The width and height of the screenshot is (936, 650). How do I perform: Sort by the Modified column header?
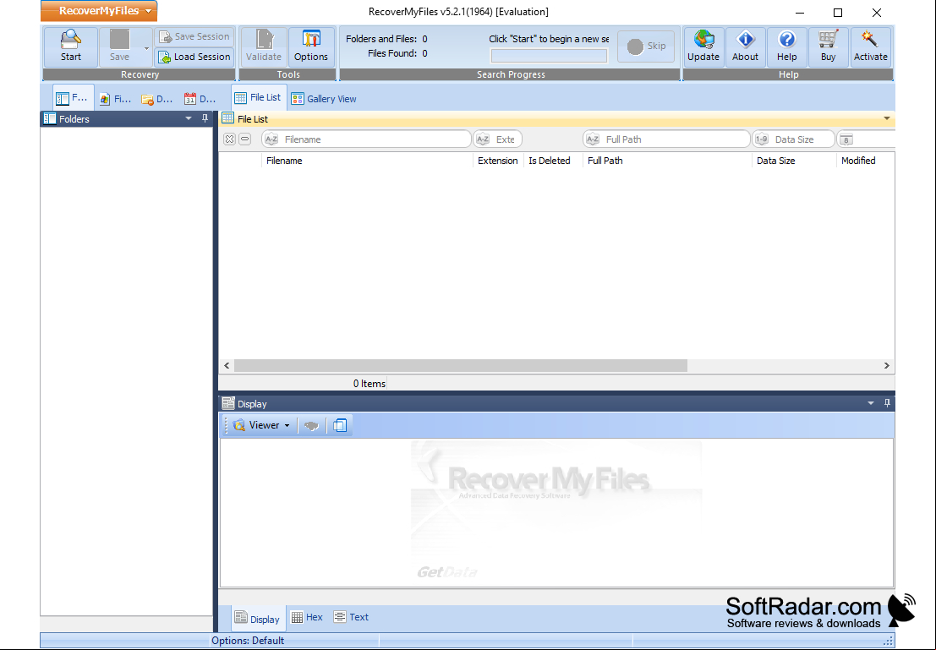[865, 161]
